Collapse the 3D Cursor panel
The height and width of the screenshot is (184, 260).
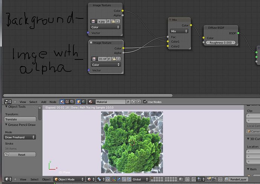click(248, 138)
